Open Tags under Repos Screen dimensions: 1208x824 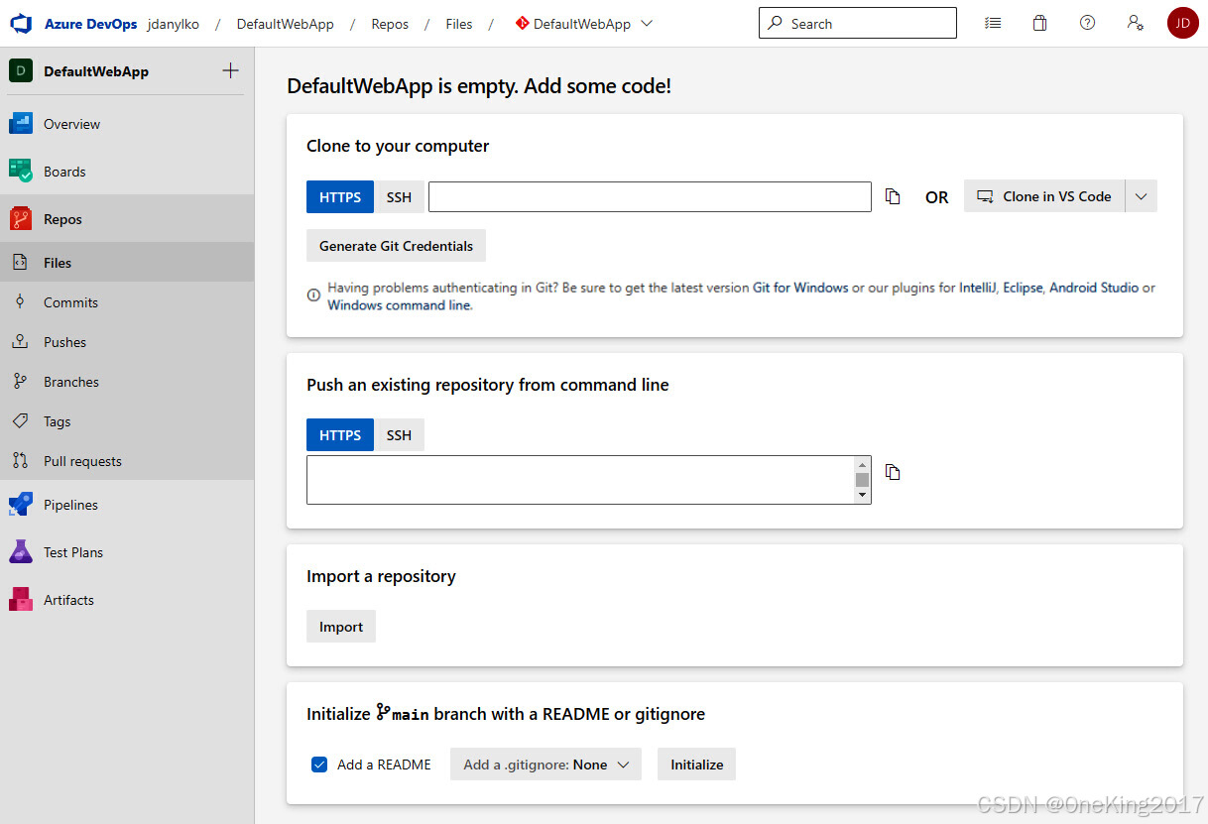(127, 421)
